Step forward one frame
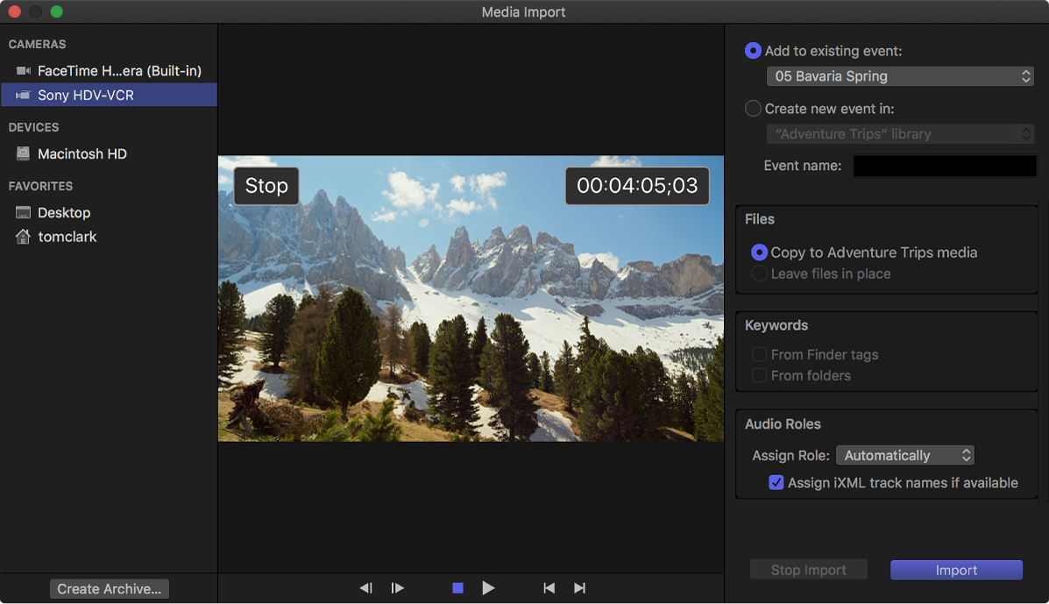1049x604 pixels. [x=397, y=588]
